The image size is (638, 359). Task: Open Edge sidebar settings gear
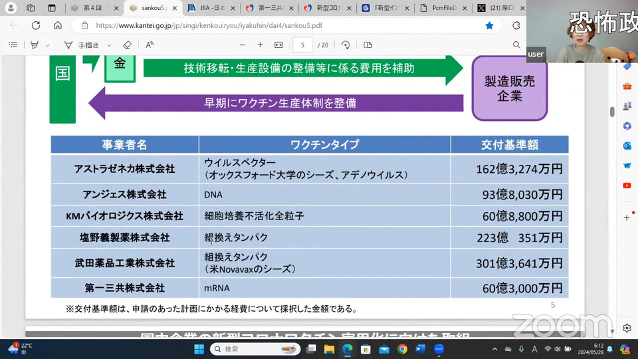[x=627, y=328]
